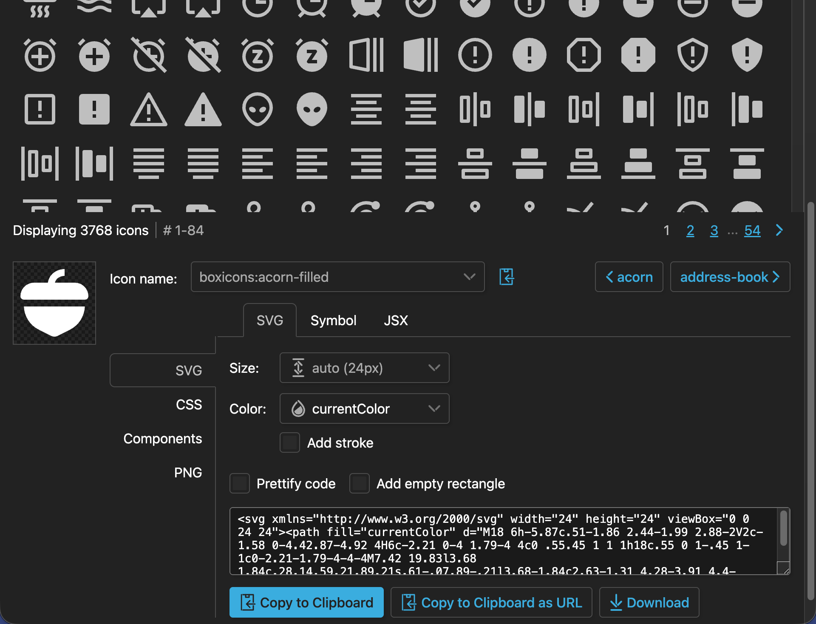Select the alert triangle icon

click(149, 110)
